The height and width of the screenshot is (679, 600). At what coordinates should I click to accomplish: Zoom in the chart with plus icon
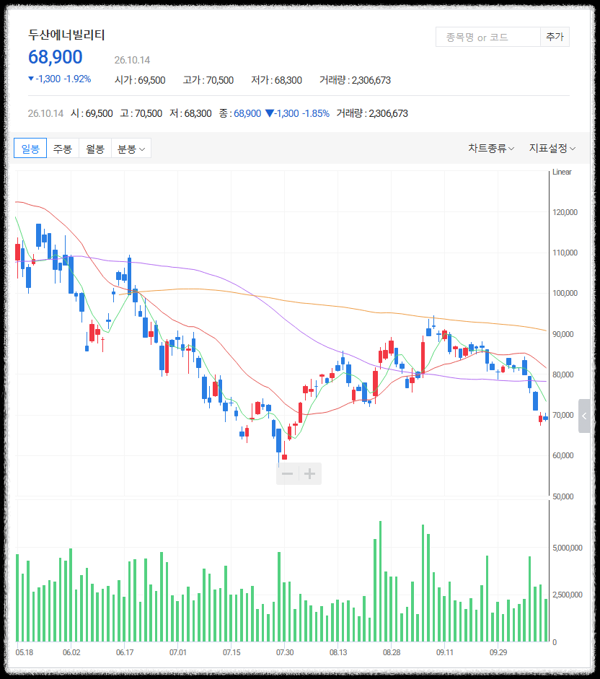click(x=310, y=474)
